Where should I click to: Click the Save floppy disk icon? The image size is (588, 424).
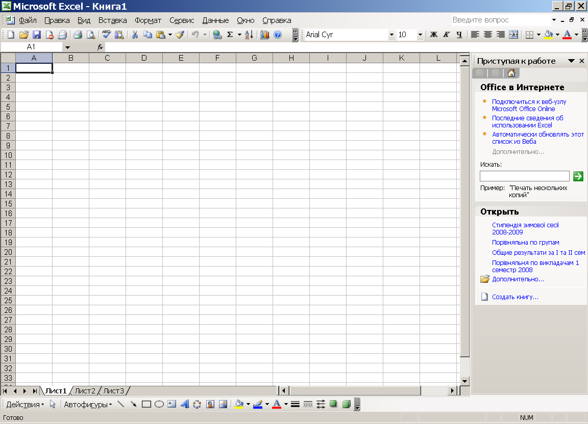[36, 35]
